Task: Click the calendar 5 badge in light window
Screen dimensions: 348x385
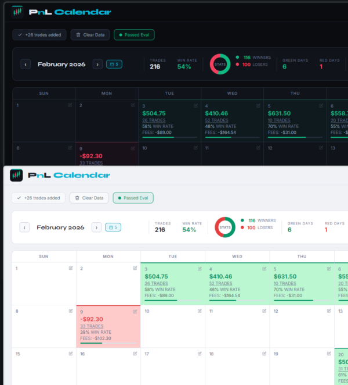Action: (113, 227)
